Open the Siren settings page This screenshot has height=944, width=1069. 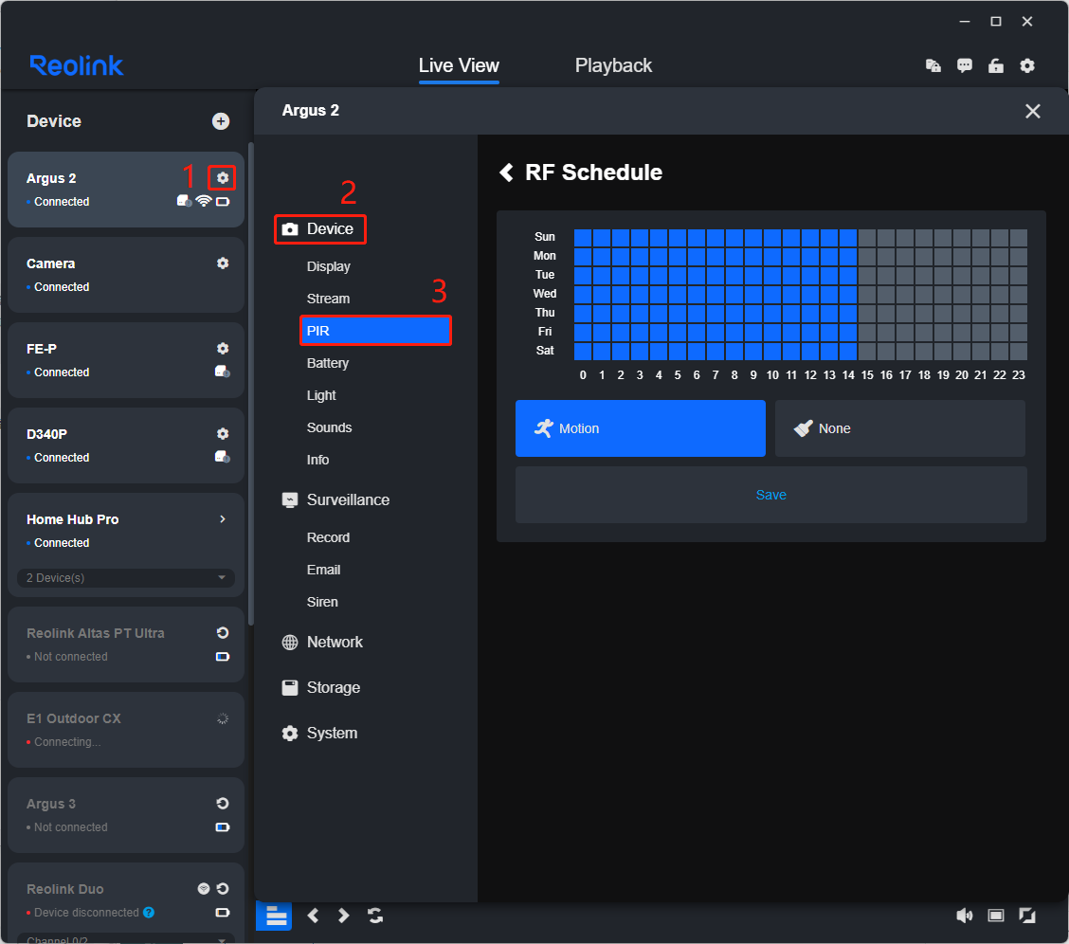322,602
